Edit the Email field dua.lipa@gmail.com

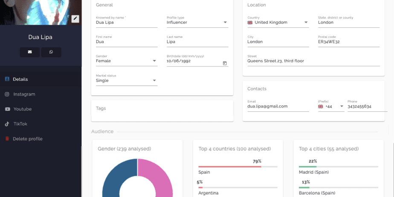(x=278, y=106)
